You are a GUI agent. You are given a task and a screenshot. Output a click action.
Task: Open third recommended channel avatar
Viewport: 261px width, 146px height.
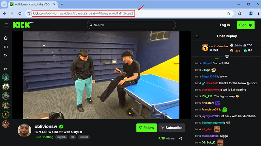(6, 96)
